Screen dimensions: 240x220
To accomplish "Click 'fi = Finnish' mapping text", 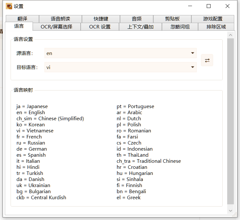I will [129, 185].
